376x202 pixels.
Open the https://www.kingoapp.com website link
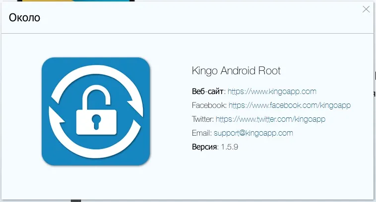(272, 92)
